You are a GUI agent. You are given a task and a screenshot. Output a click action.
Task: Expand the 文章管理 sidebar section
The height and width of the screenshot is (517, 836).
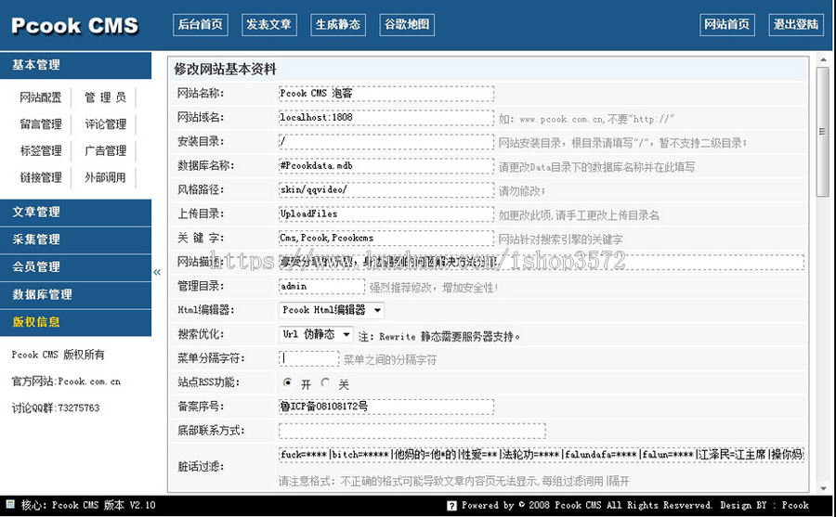coord(76,213)
